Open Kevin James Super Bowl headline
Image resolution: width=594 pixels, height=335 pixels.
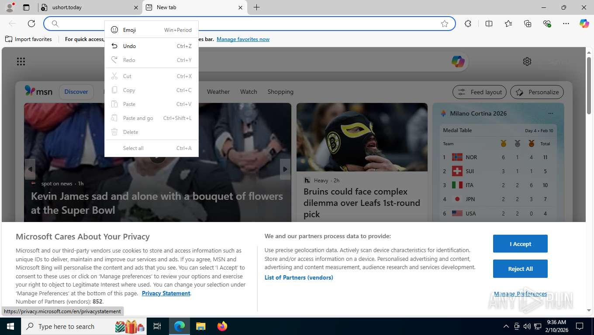click(157, 203)
